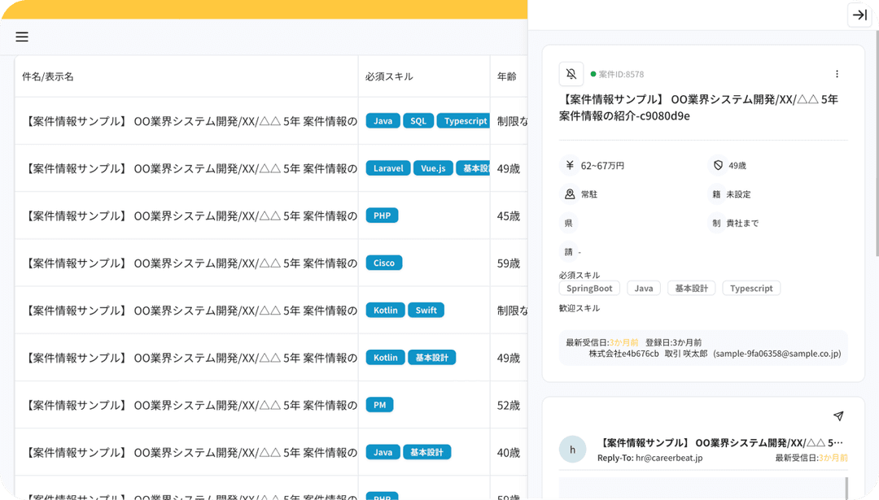Select the 基本設計 tag in the detail panel
This screenshot has height=500, width=879.
coord(691,289)
